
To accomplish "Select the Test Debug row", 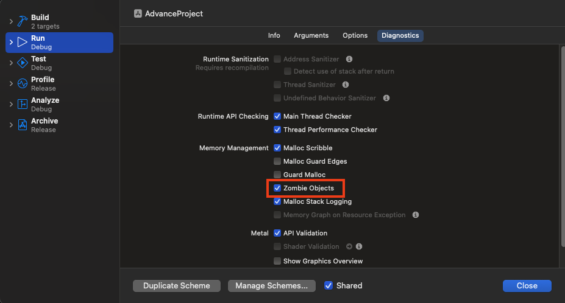I will (x=60, y=63).
